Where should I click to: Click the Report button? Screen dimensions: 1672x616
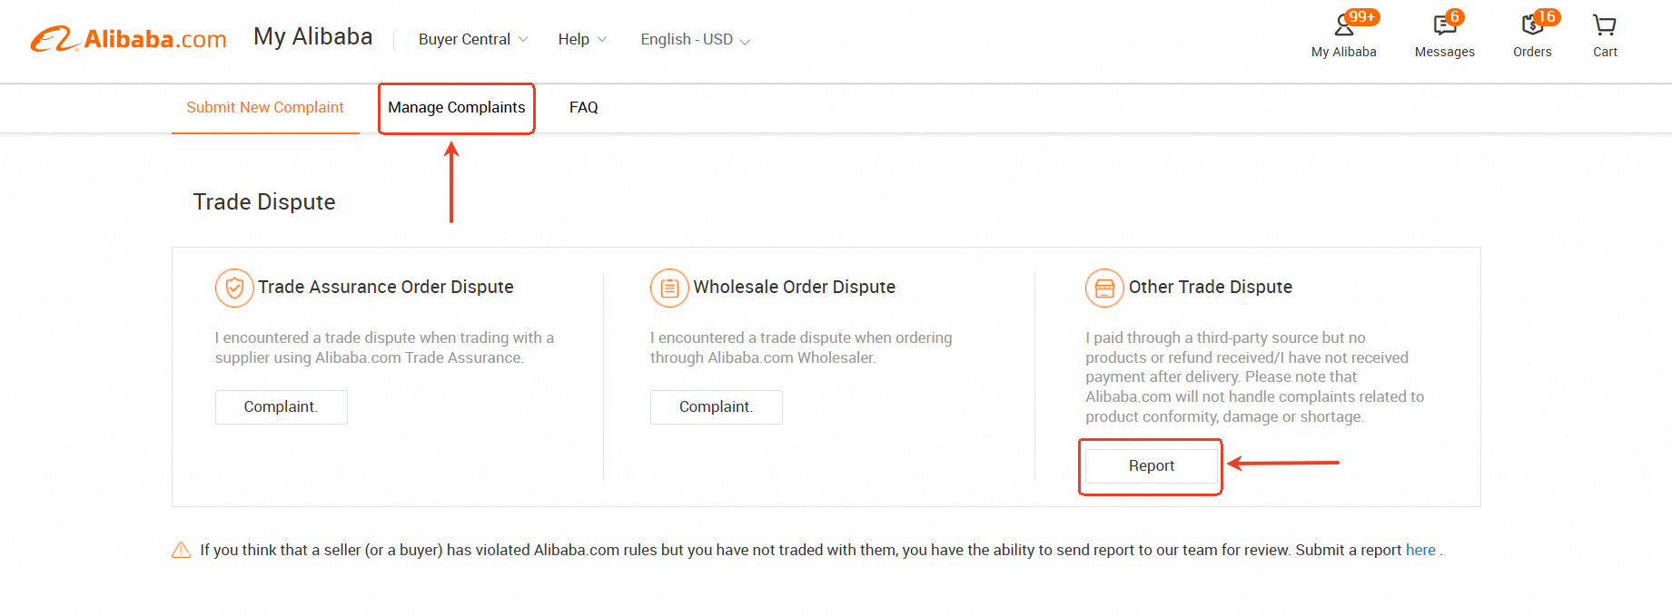[1152, 465]
